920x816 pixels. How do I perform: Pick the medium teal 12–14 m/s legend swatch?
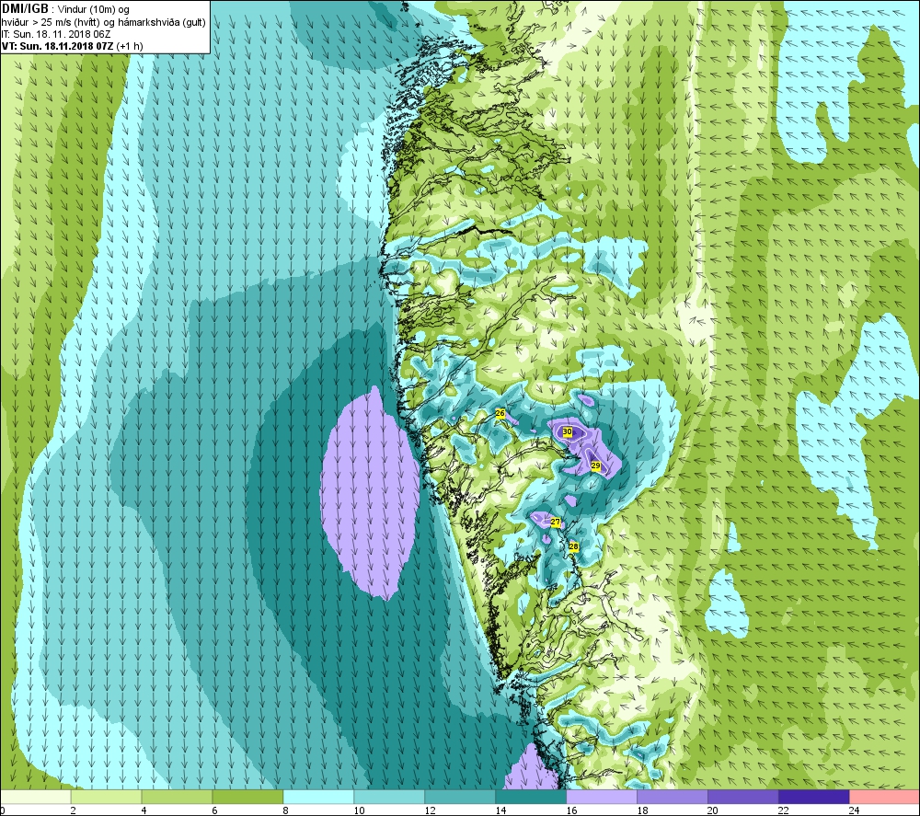pos(460,797)
